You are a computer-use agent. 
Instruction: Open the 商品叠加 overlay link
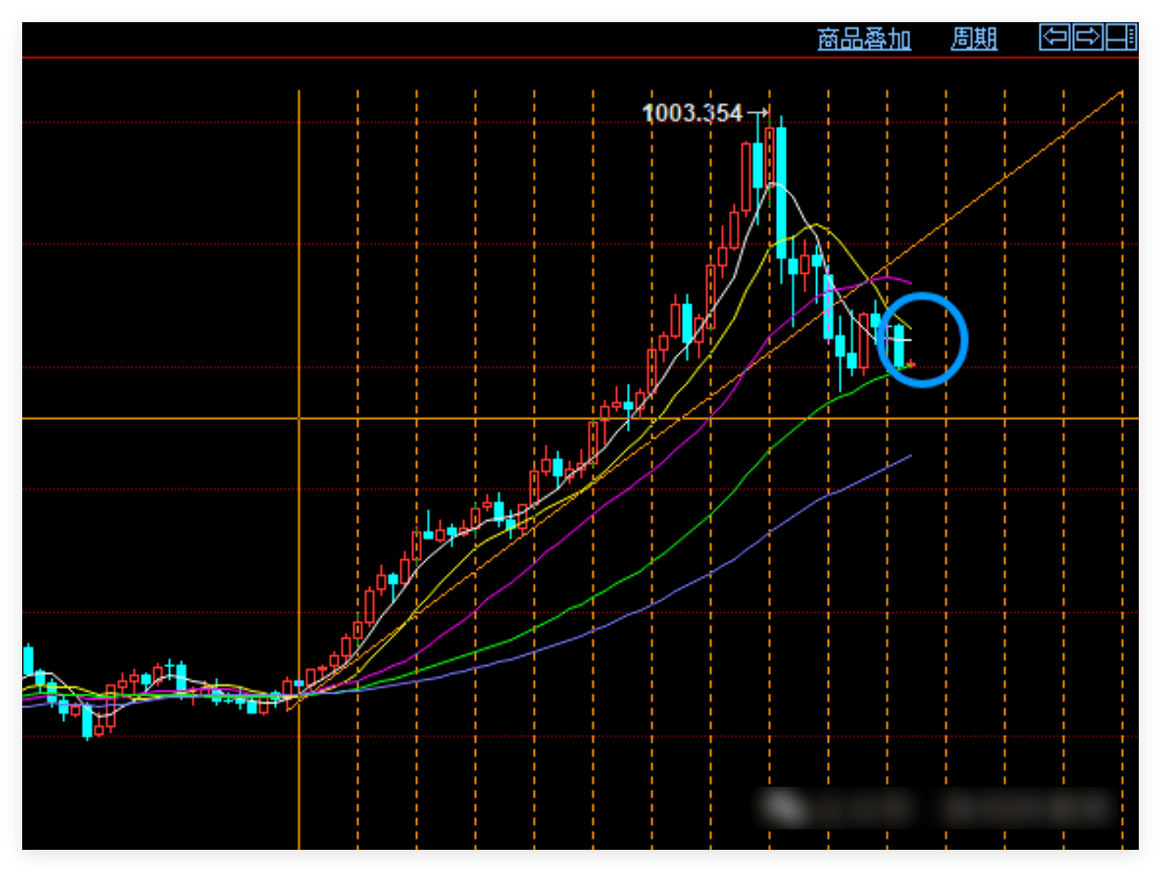[x=864, y=39]
